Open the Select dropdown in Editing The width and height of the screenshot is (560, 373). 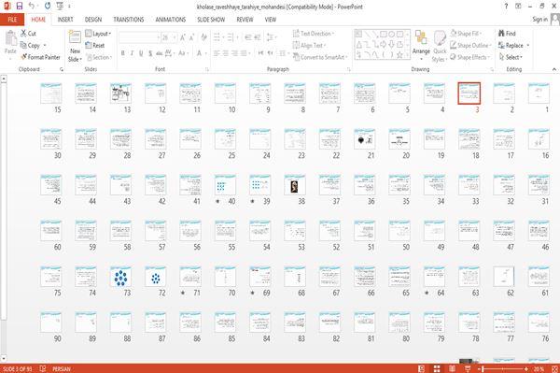(x=511, y=57)
